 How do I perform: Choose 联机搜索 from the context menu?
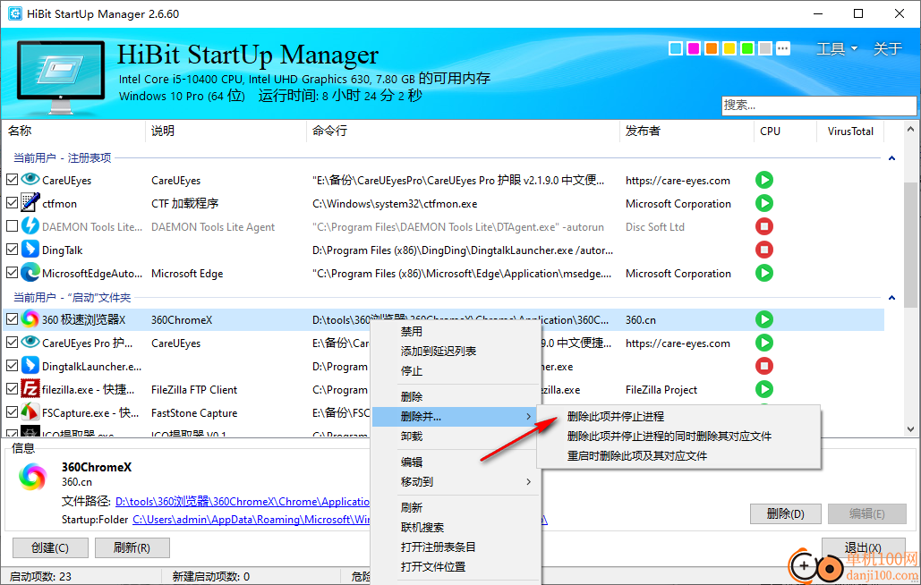(456, 528)
